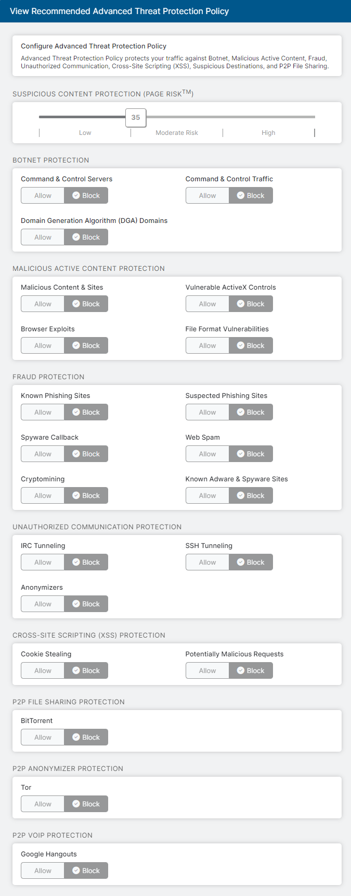Allow Anonymizers

click(x=43, y=604)
